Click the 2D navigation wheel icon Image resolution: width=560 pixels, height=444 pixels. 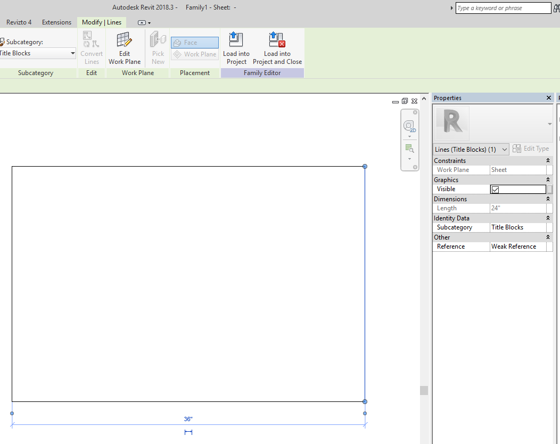(x=409, y=126)
